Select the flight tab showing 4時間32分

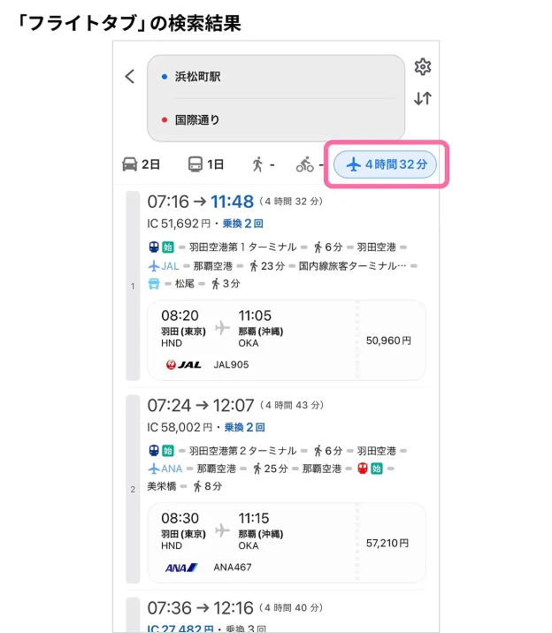(386, 164)
